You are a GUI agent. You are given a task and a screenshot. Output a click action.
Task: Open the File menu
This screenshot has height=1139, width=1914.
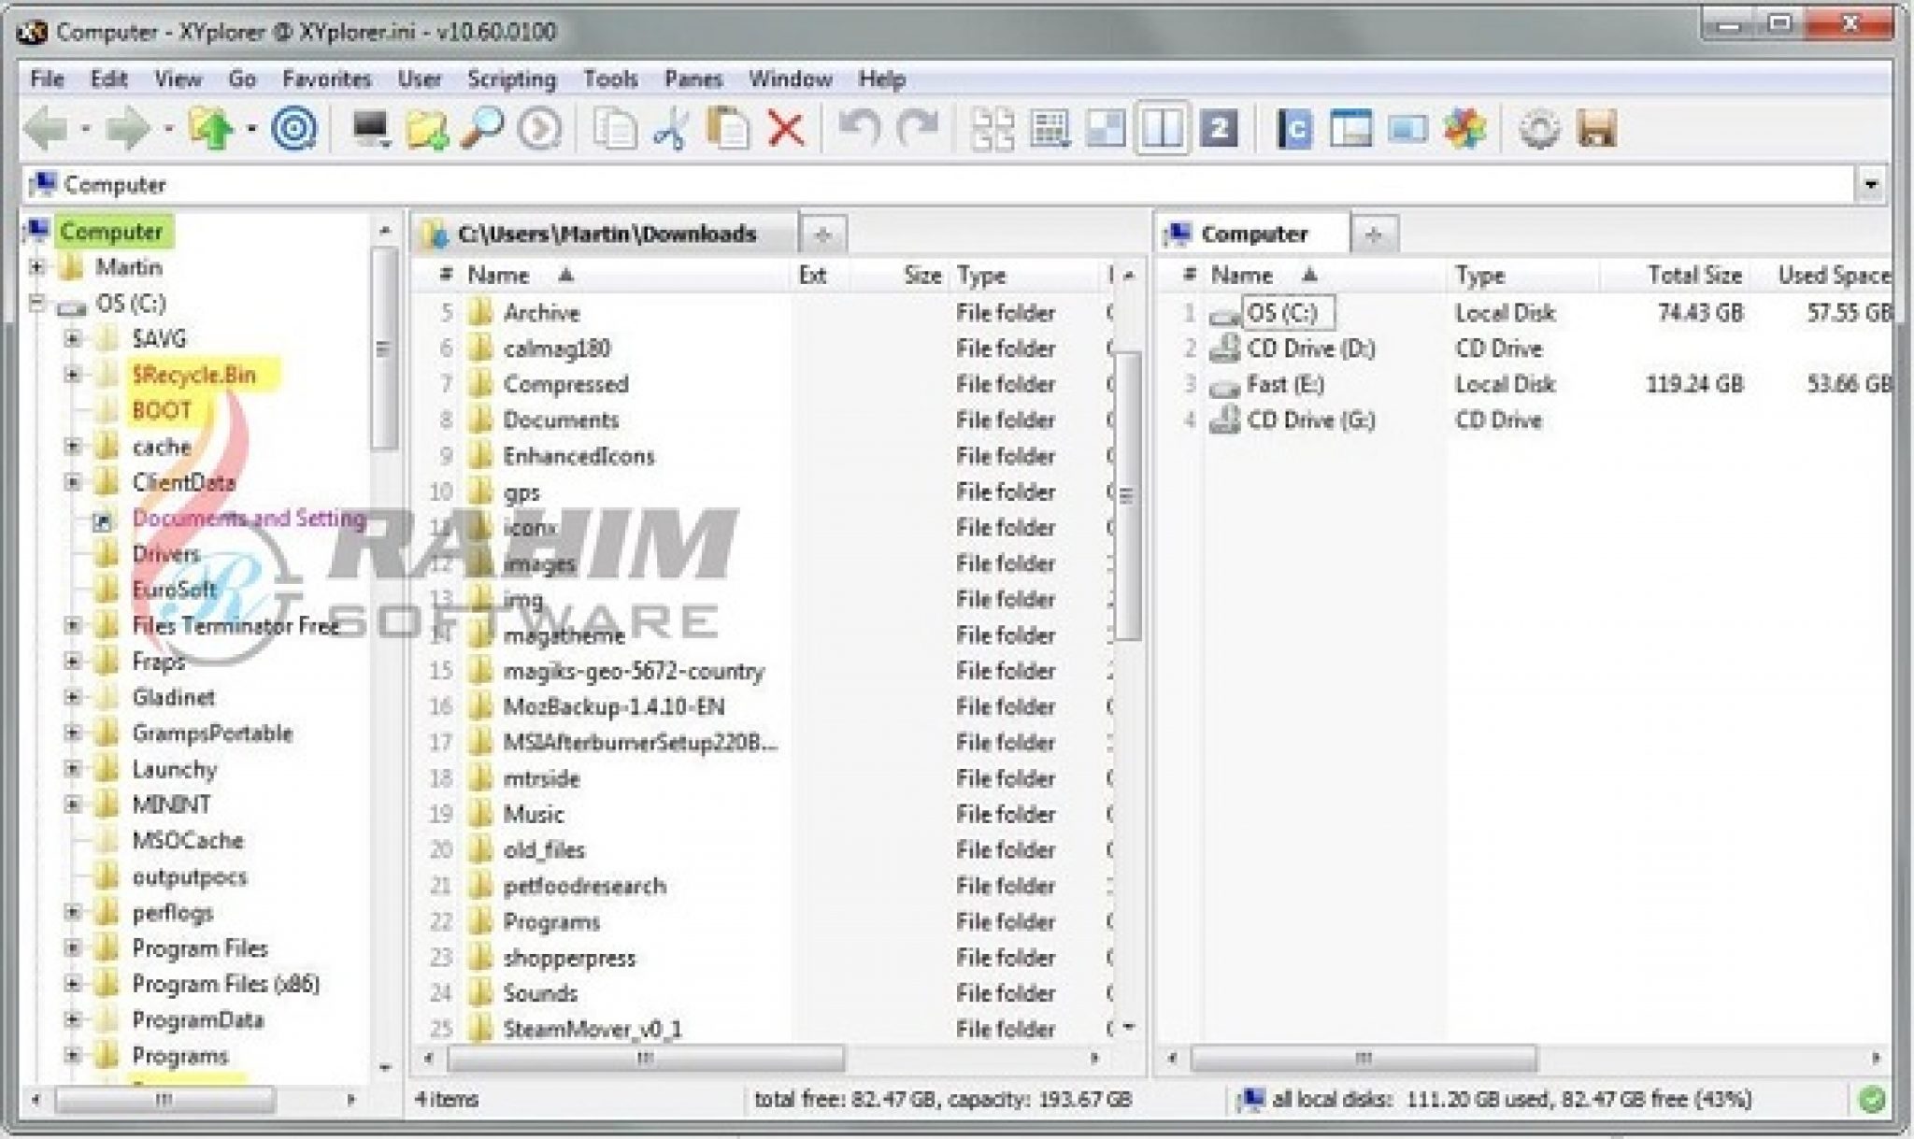click(x=47, y=78)
